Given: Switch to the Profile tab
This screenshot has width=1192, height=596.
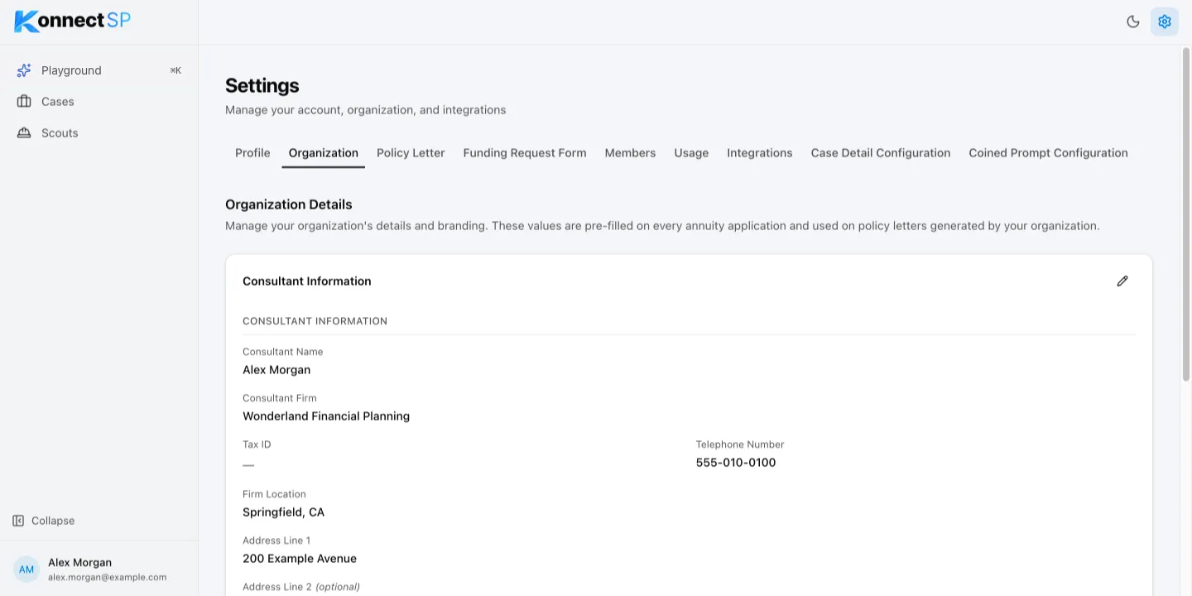Looking at the screenshot, I should [252, 153].
